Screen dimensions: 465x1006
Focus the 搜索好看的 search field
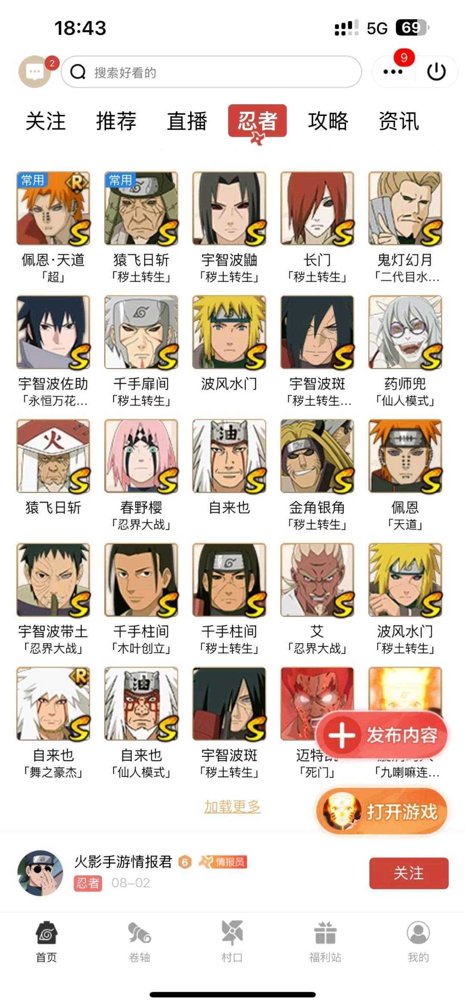click(x=211, y=72)
